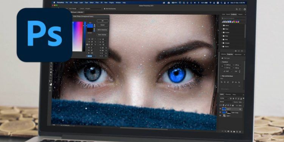Expand the Reds gradient folder
The image size is (284, 142).
(222, 39)
